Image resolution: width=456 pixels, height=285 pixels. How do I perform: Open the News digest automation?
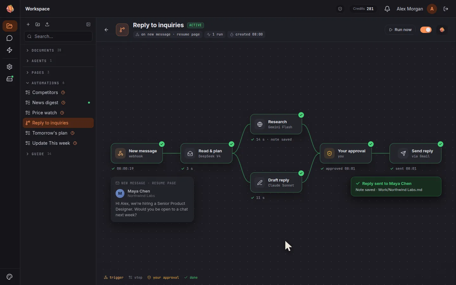(58, 103)
